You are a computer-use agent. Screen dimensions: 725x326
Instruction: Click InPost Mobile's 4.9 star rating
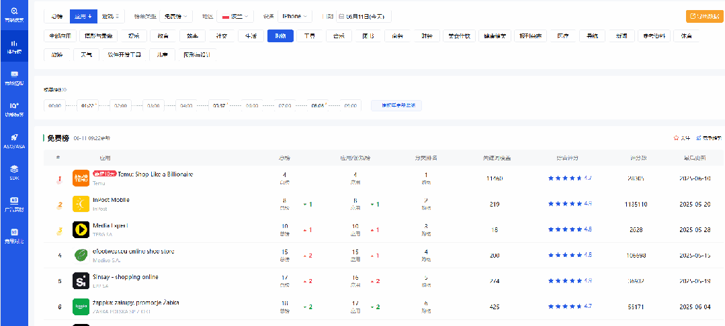click(x=570, y=204)
